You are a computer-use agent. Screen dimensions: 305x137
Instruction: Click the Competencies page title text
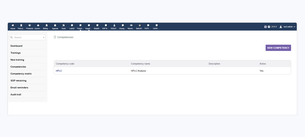(65, 37)
